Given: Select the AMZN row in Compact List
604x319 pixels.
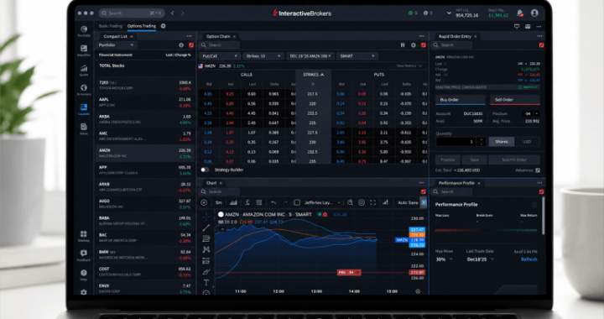Looking at the screenshot, I should pos(144,153).
